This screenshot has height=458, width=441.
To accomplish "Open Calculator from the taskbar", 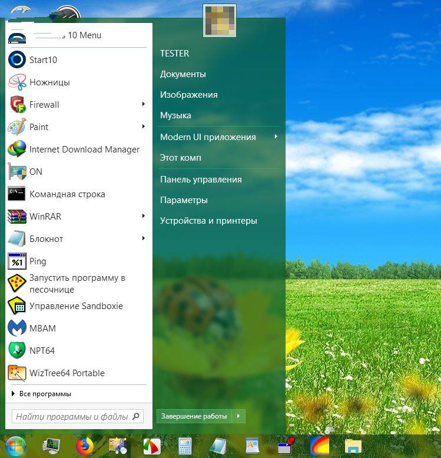I will (x=185, y=447).
